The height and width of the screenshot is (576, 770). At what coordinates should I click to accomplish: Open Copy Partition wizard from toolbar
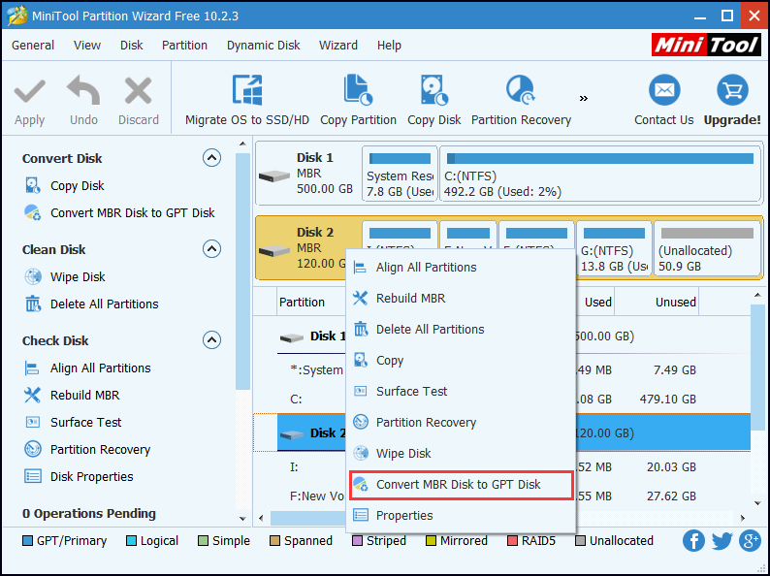point(358,101)
